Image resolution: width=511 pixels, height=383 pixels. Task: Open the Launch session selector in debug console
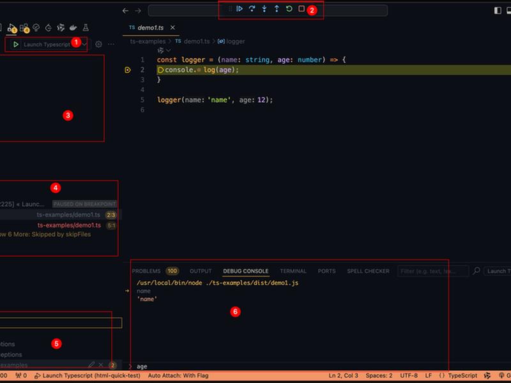[x=498, y=271]
